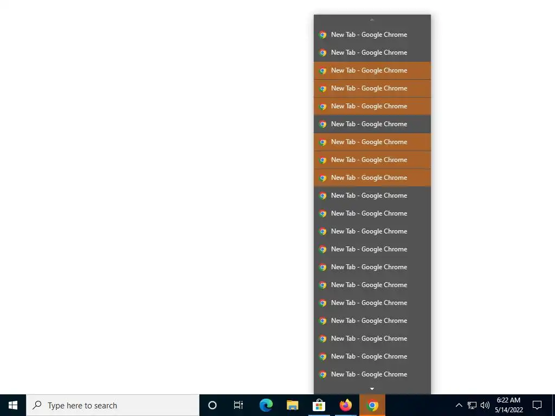Screen dimensions: 555x416
Task: Click the Google Chrome taskbar icon
Action: tap(372, 405)
